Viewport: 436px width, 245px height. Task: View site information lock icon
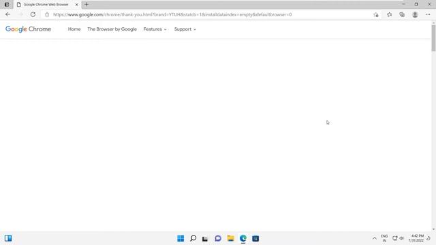pos(47,14)
